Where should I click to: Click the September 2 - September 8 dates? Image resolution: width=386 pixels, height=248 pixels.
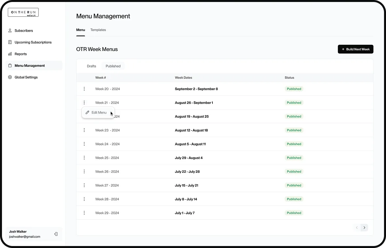point(196,89)
